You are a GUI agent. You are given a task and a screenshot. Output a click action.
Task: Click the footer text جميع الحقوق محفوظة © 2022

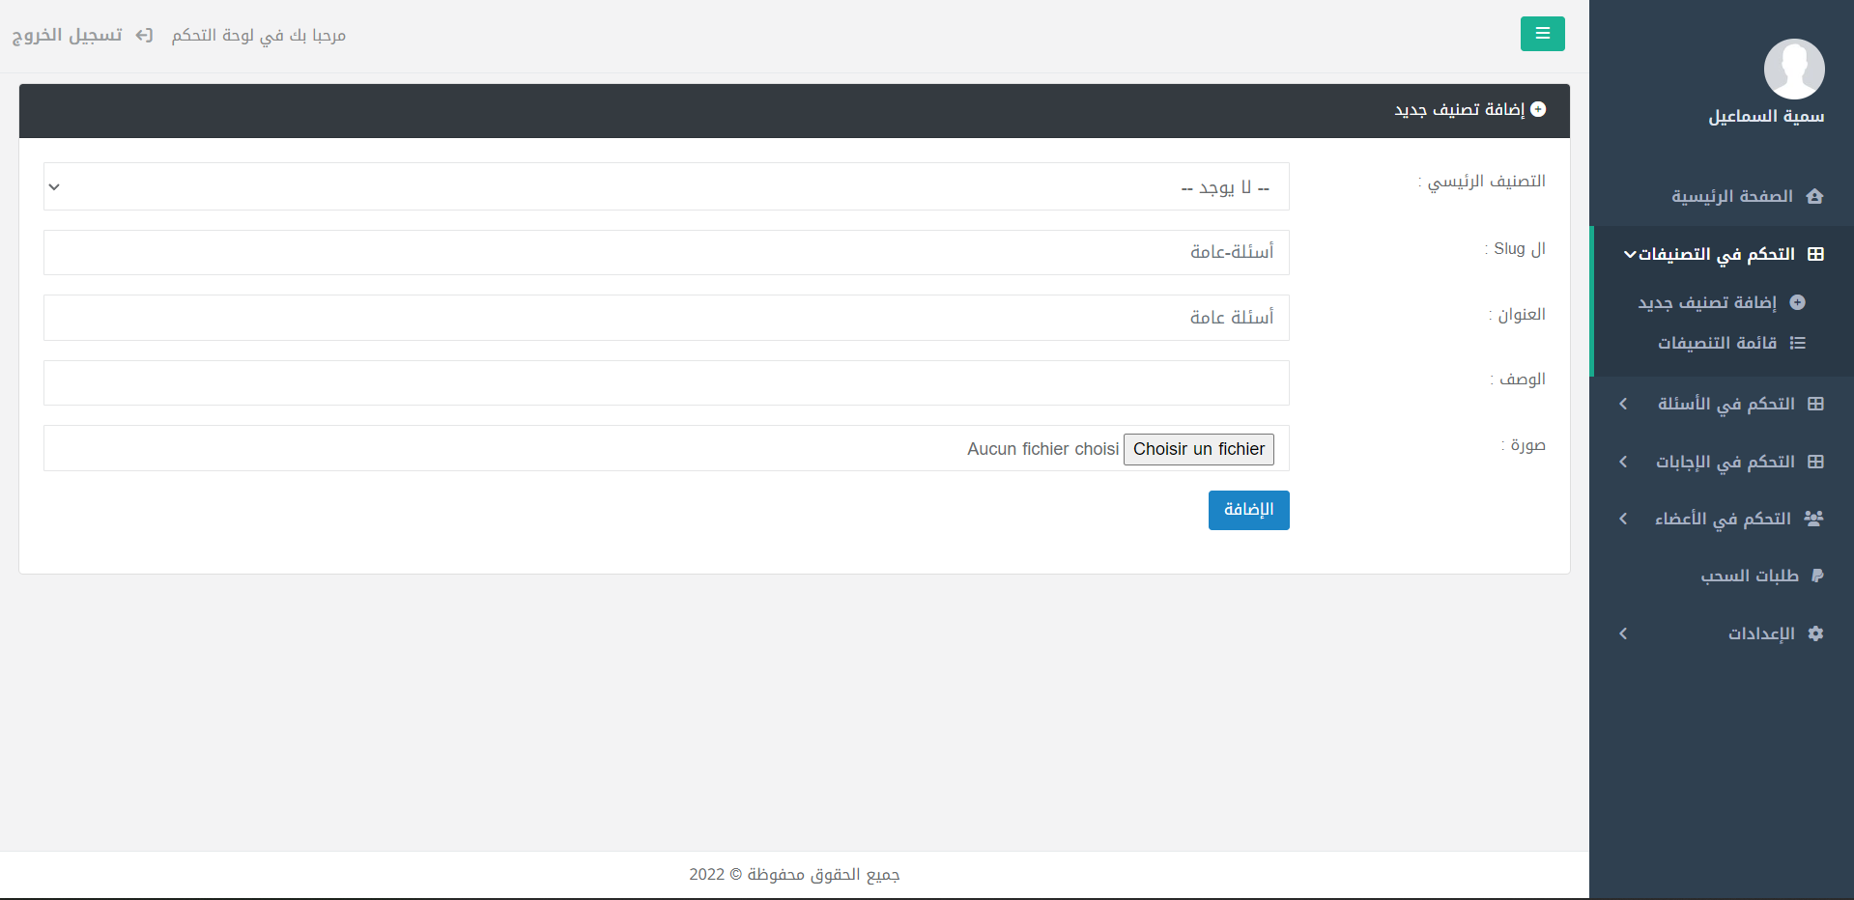[x=794, y=874]
